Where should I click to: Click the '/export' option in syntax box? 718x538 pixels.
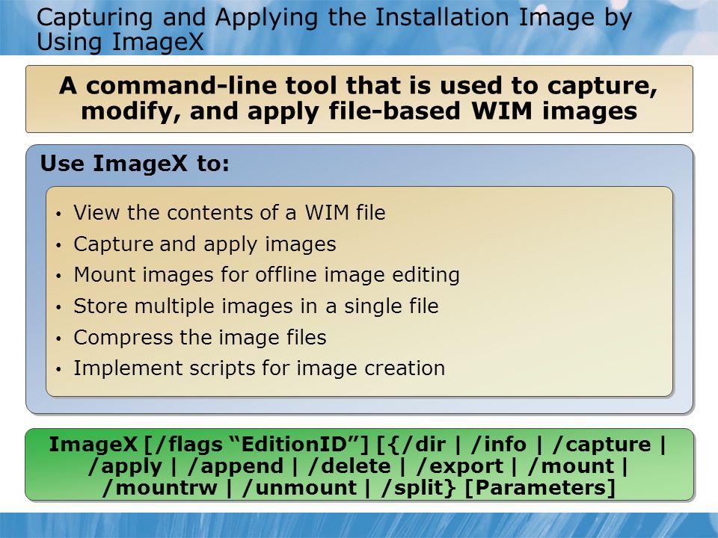pyautogui.click(x=460, y=466)
